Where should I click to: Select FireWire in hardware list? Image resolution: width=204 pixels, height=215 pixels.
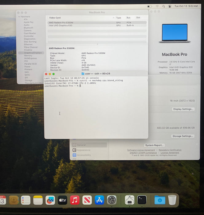(28, 50)
